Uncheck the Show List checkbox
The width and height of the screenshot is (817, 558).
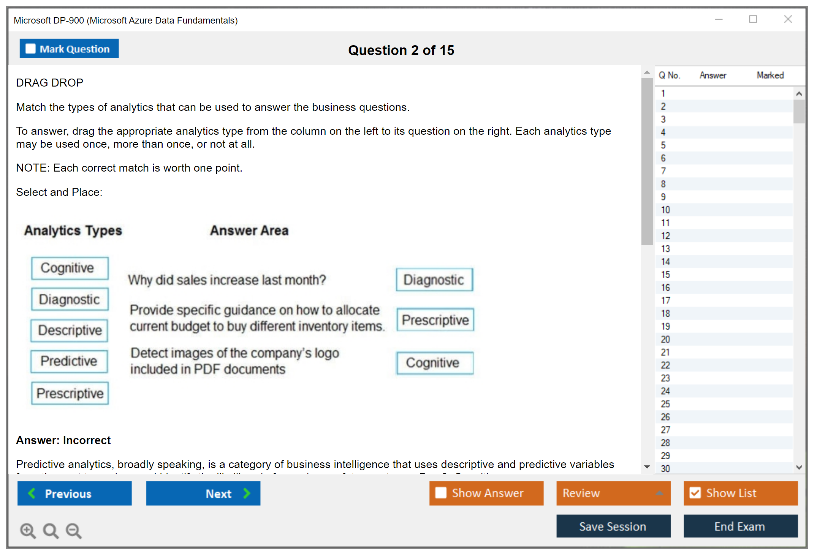(695, 493)
